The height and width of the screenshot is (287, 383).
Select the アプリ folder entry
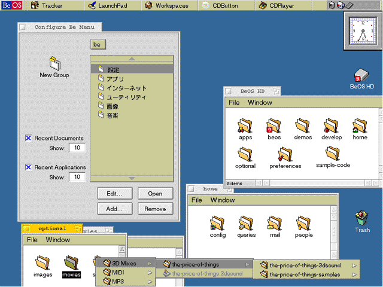(132, 79)
